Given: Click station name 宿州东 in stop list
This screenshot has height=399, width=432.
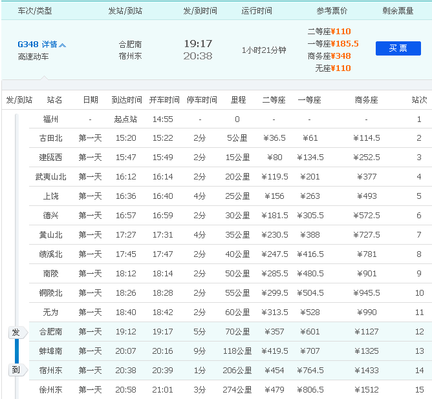Looking at the screenshot, I should click(50, 371).
